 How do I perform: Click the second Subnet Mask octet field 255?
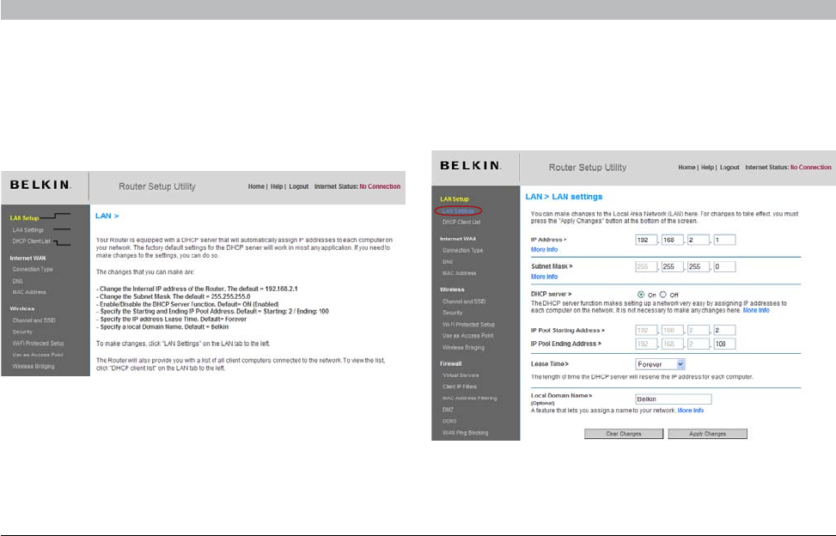coord(672,266)
